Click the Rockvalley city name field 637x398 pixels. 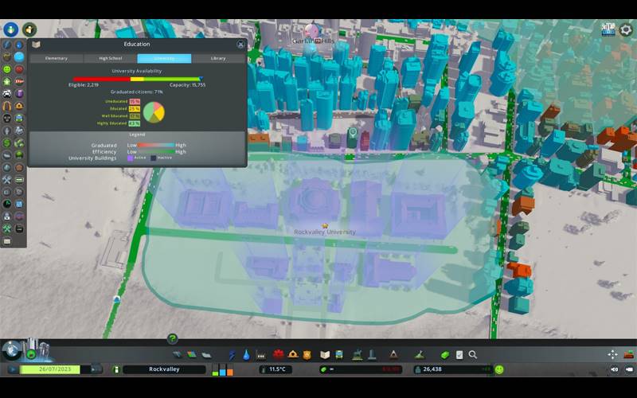pyautogui.click(x=165, y=369)
